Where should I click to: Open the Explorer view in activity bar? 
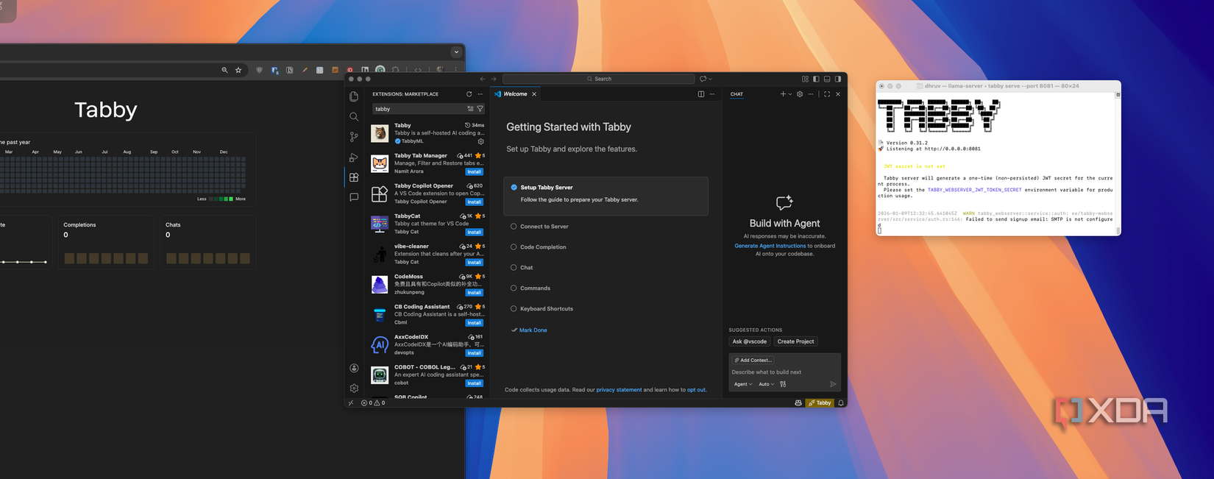coord(354,96)
